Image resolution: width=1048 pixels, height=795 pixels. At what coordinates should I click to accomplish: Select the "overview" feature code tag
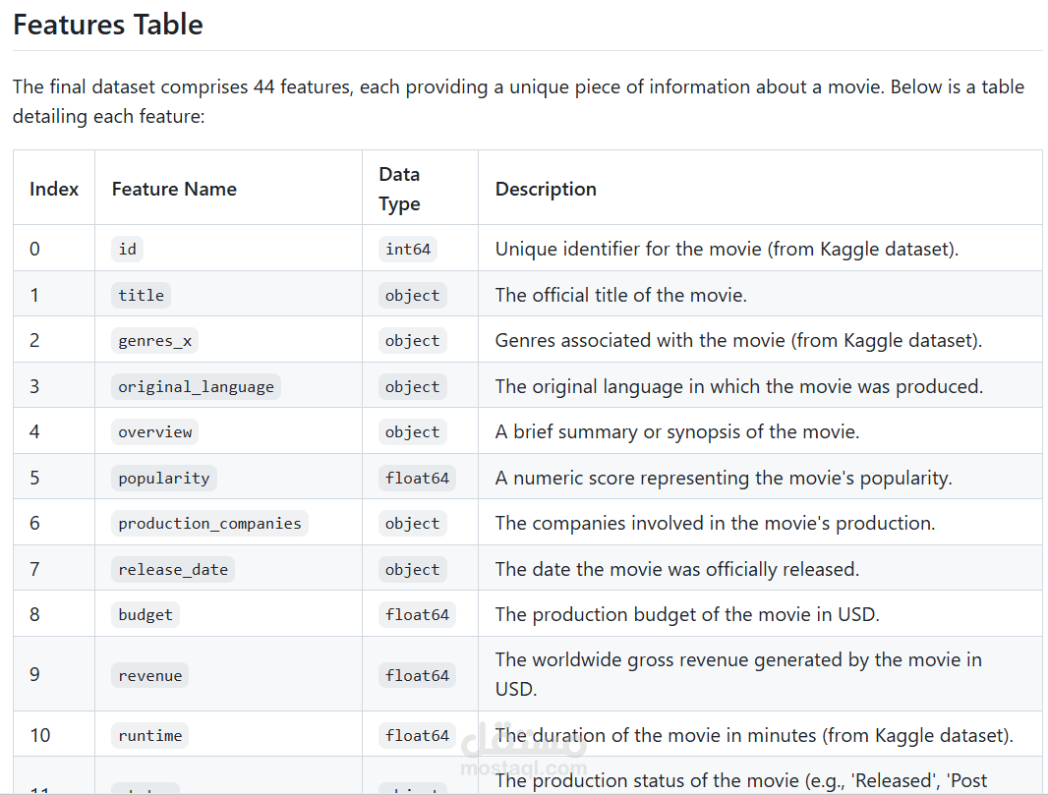pos(155,431)
